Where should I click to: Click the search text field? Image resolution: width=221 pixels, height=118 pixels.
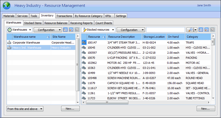pos(165,30)
